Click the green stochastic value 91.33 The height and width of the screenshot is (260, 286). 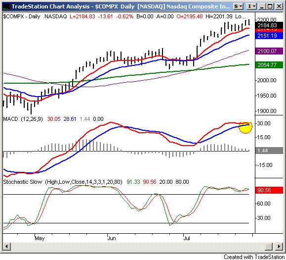[133, 182]
